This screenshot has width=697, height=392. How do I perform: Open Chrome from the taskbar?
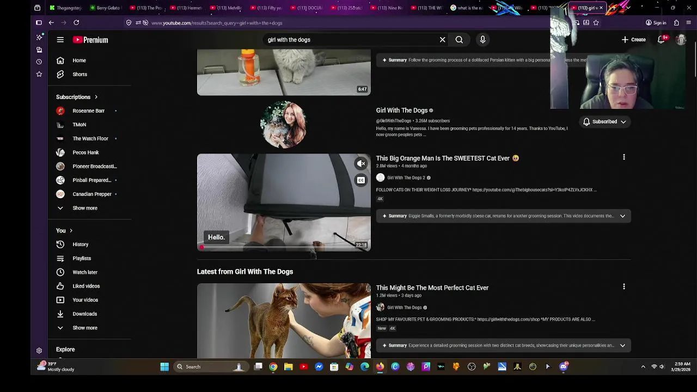273,367
